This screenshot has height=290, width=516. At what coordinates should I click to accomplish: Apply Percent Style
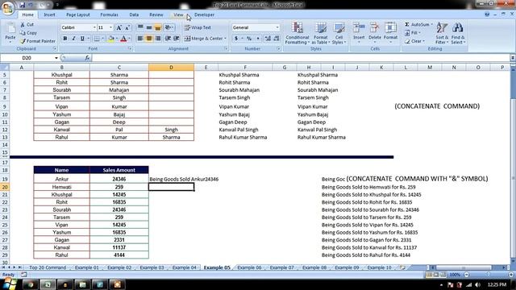pos(249,39)
